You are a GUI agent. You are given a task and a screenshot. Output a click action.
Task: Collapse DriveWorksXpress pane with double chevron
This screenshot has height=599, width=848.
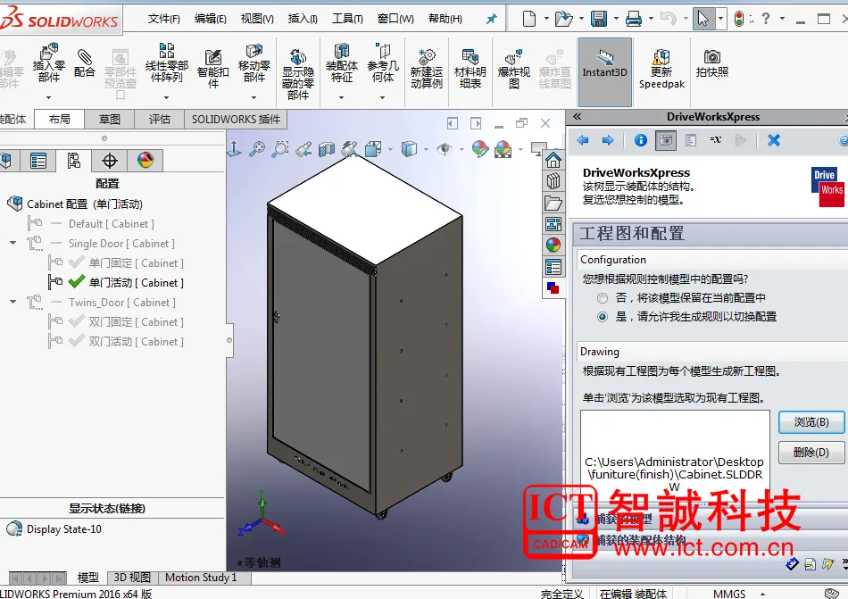tap(577, 117)
